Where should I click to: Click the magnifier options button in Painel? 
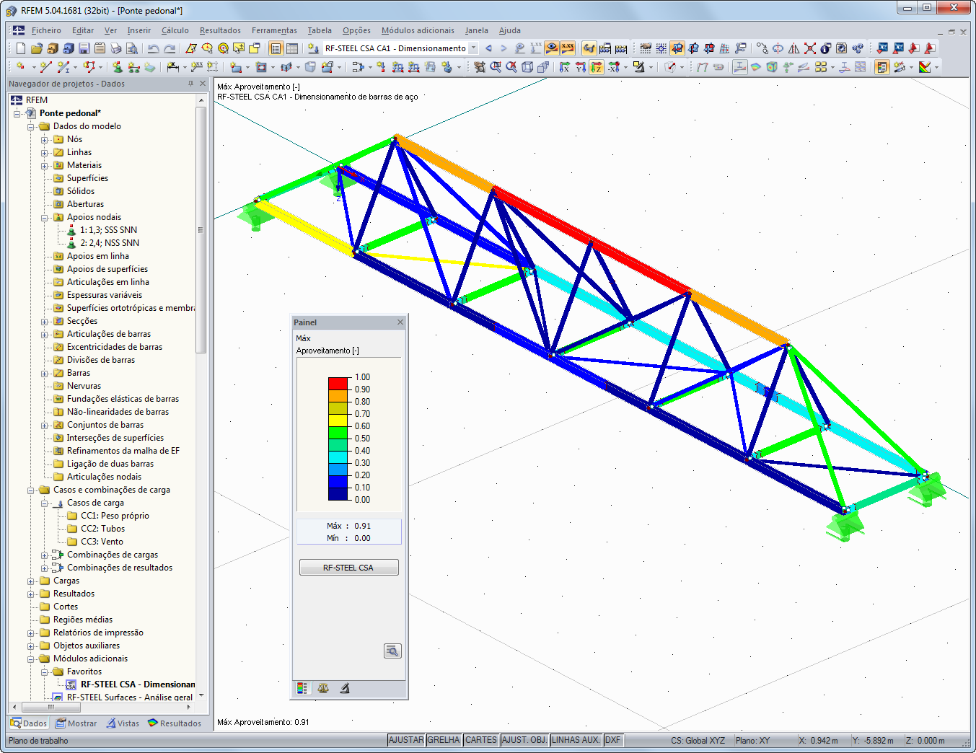[x=392, y=651]
